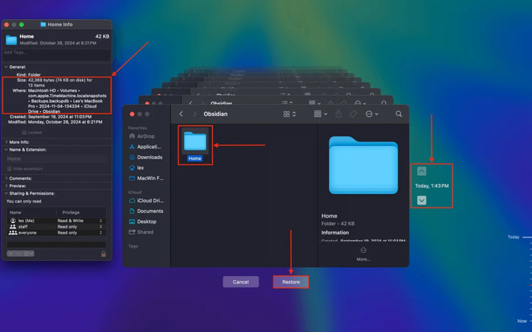This screenshot has width=532, height=332.
Task: Click the lock icon in Home Info
Action: tap(103, 254)
